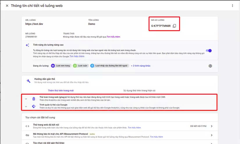240x144 pixels.
Task: Open Tìm hiểu thêm under enhanced measurement
Action: pyautogui.click(x=77, y=56)
